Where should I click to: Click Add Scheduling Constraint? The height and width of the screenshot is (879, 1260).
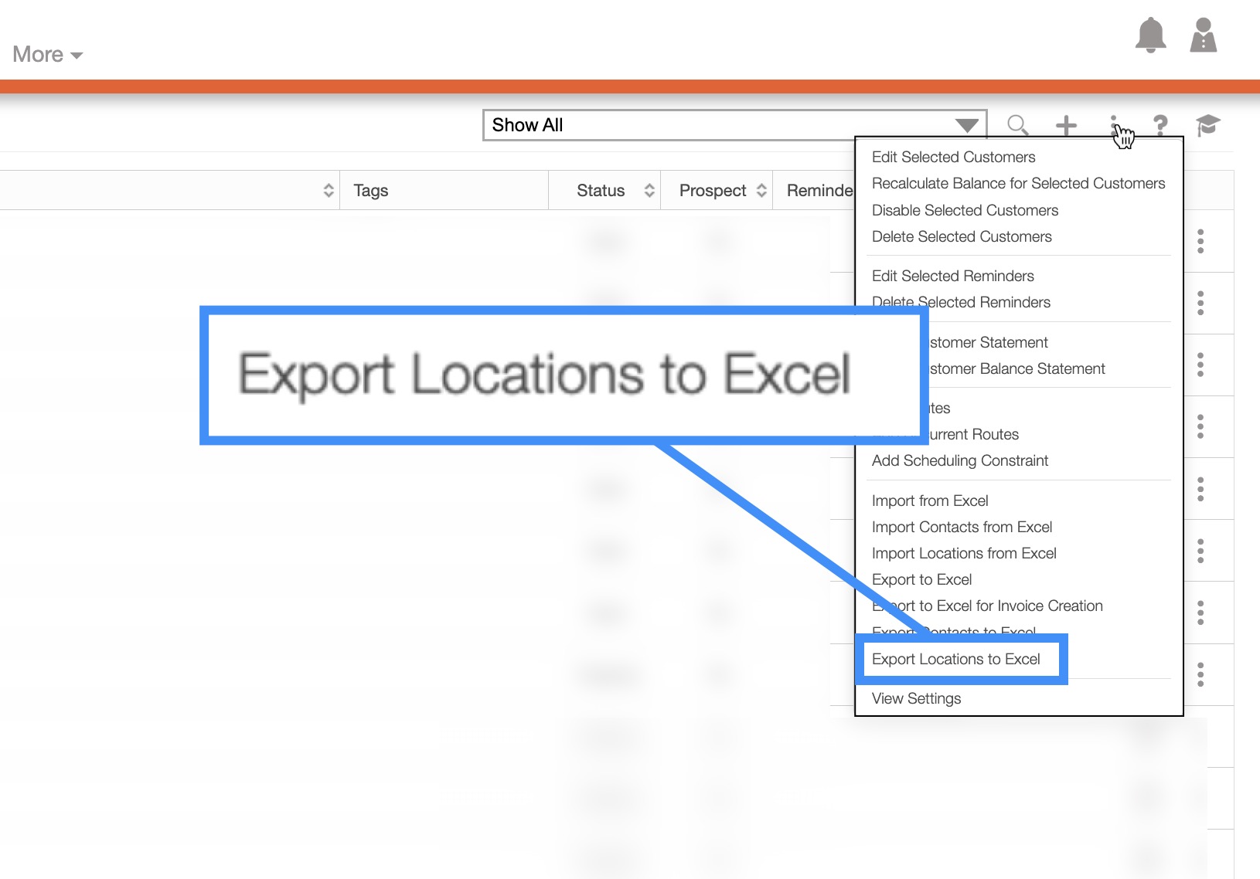pos(959,460)
